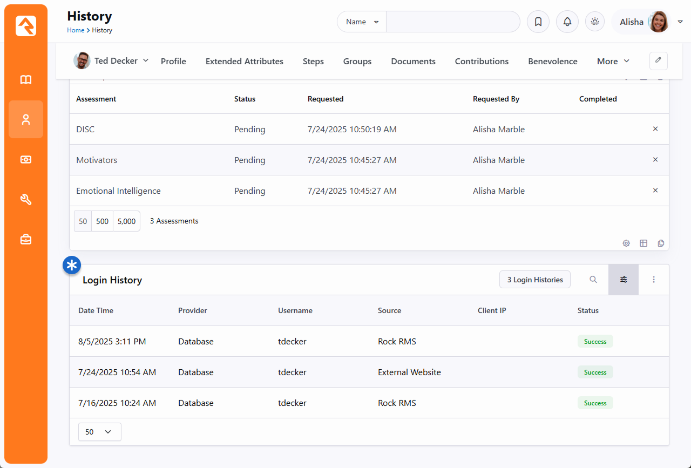Select the People icon in the sidebar
This screenshot has width=691, height=468.
[26, 119]
